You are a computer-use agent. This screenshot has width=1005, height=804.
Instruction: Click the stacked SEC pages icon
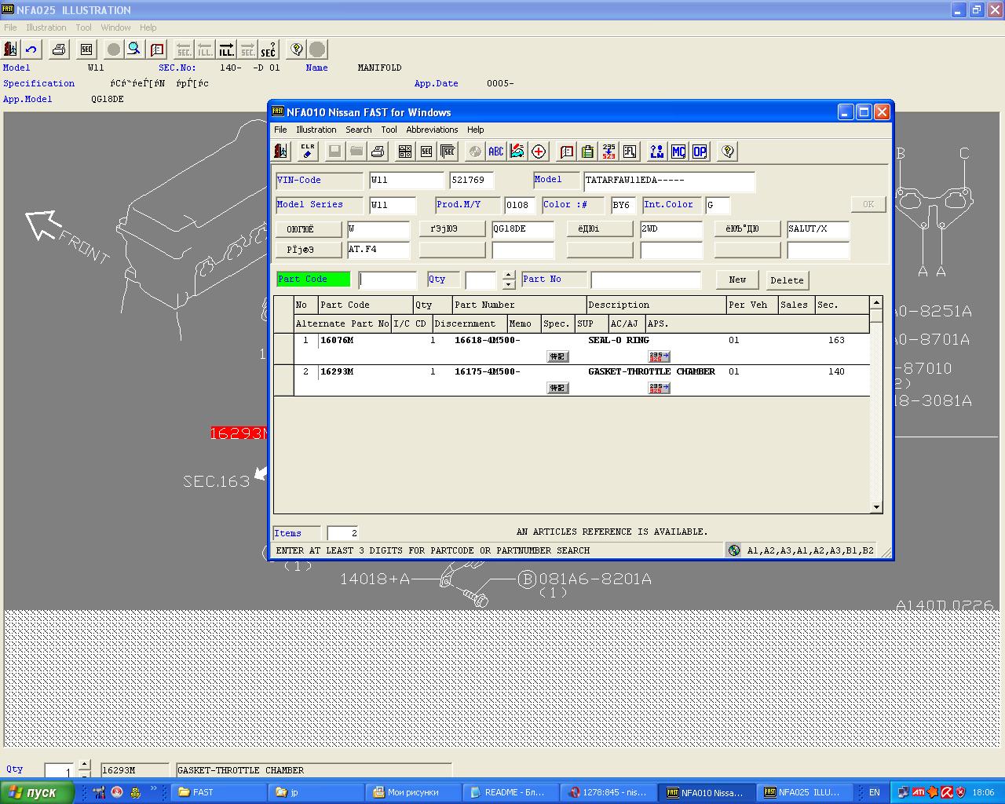pos(448,152)
